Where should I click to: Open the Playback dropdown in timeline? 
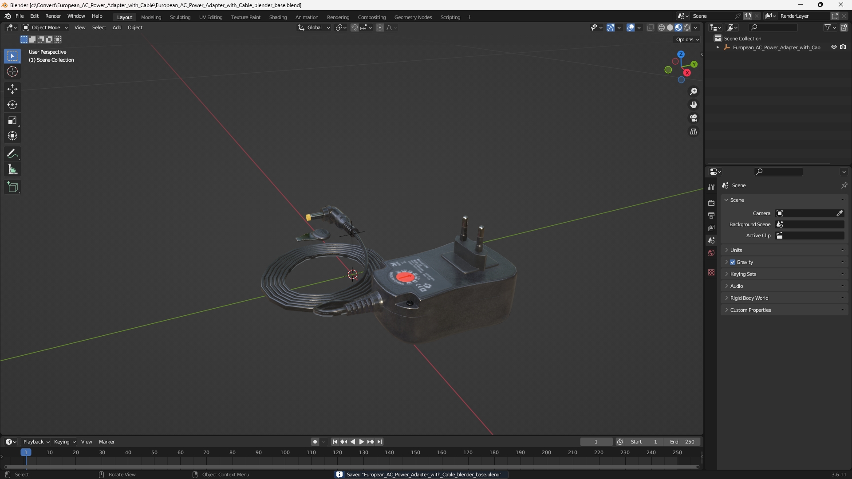(36, 442)
